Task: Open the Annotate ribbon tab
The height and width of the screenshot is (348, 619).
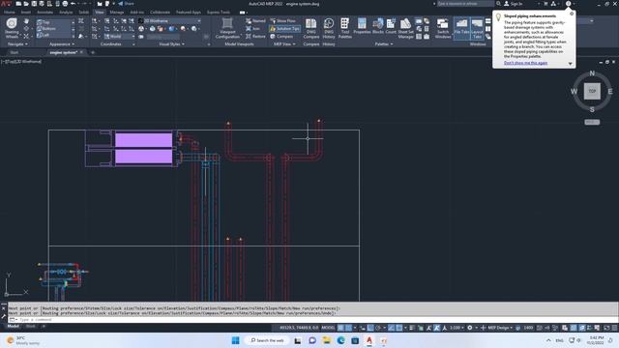Action: click(x=44, y=13)
